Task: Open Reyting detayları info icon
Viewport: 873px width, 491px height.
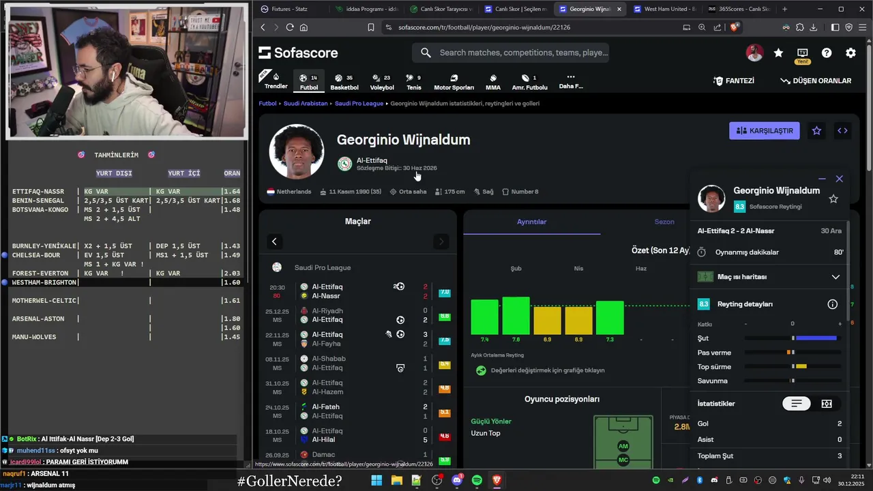Action: [832, 304]
